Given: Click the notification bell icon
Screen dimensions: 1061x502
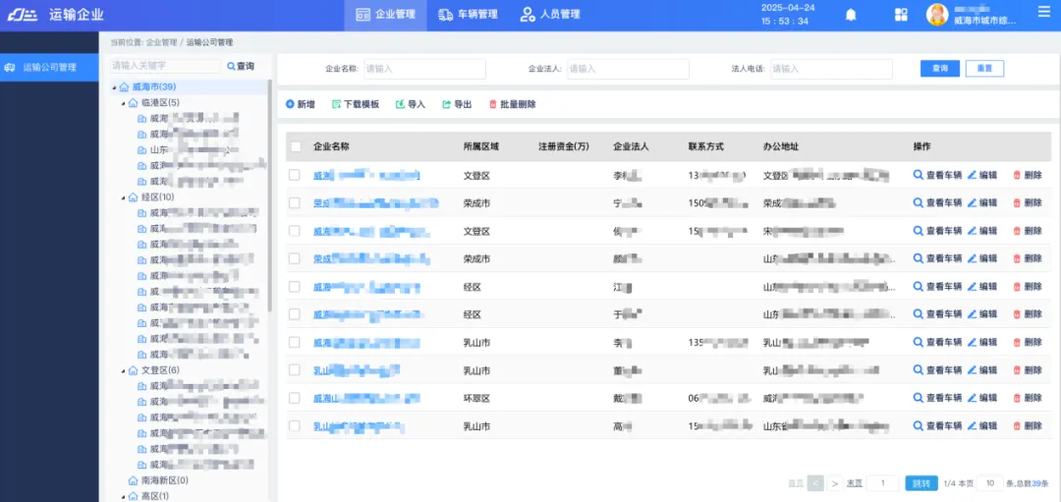Looking at the screenshot, I should pyautogui.click(x=851, y=15).
